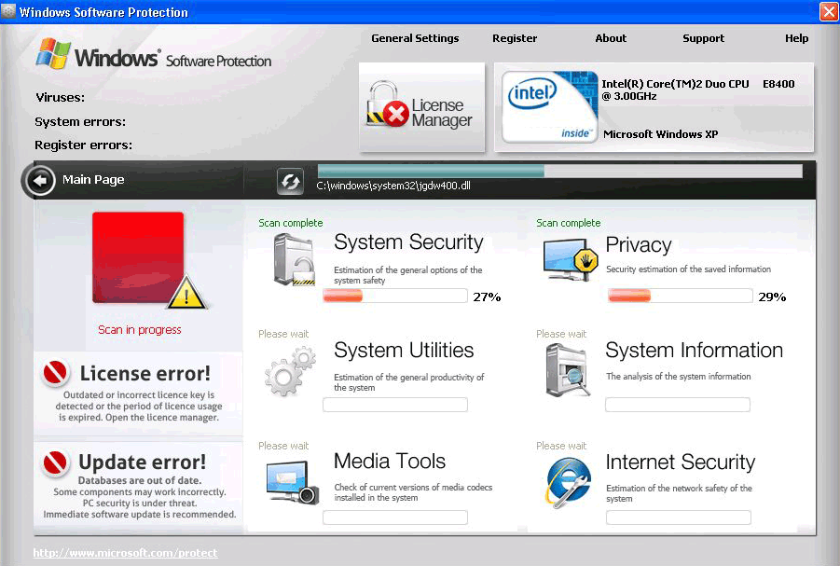Click the Intel processor information panel
The image size is (840, 566).
654,107
